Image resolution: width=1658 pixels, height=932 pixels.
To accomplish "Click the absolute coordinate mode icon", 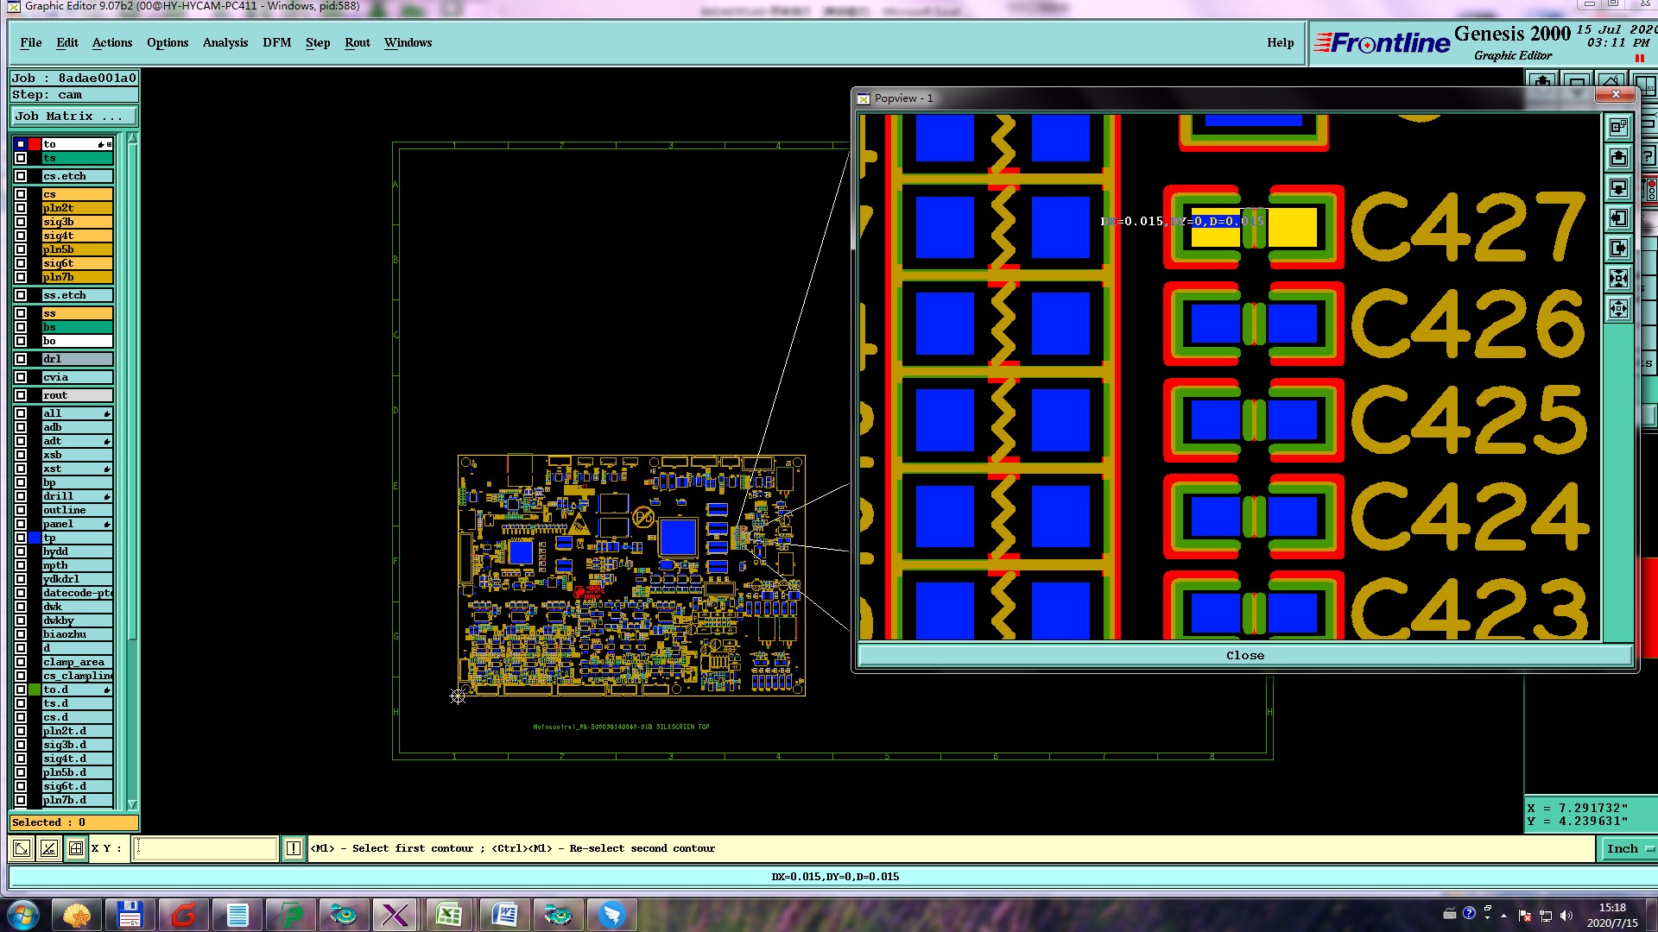I will 22,848.
